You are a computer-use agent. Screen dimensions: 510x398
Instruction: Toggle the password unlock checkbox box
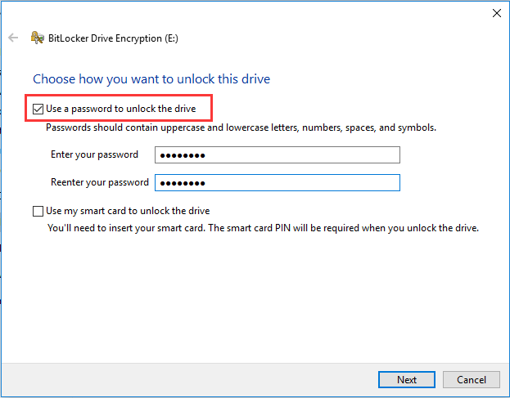(x=38, y=108)
